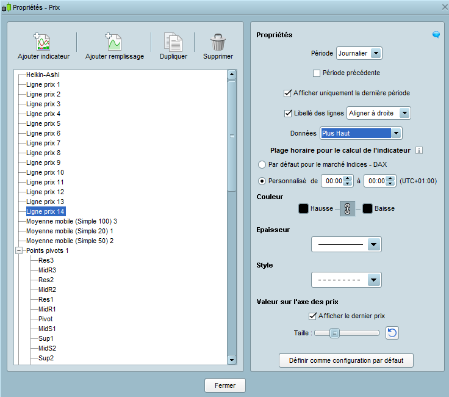This screenshot has height=397, width=449.
Task: Open the Données Plus Haut dropdown
Action: (x=361, y=133)
